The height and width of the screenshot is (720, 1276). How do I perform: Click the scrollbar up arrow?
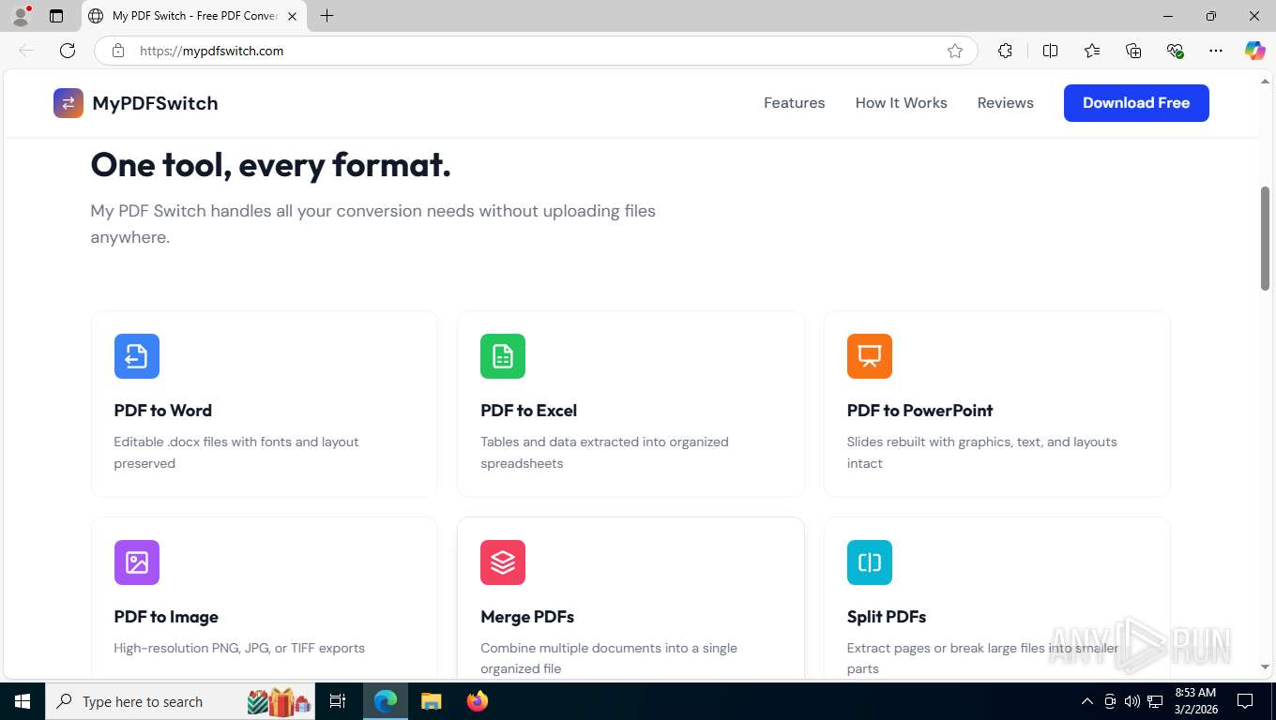coord(1265,82)
